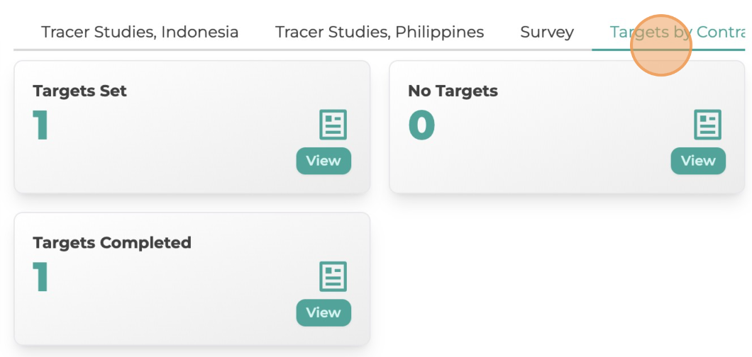This screenshot has height=357, width=752.
Task: Click the Targets Set card heading
Action: [x=79, y=91]
